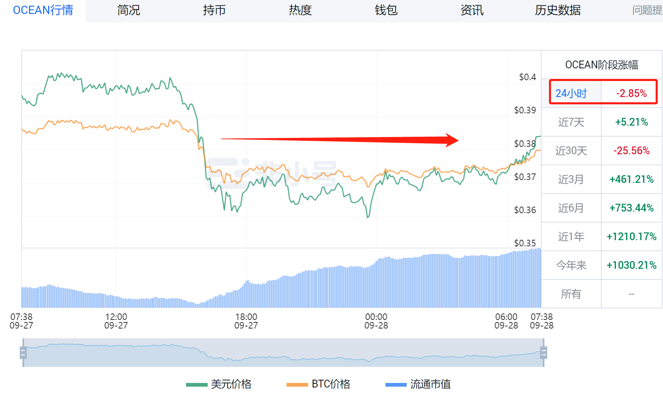This screenshot has height=403, width=663.
Task: Click the +5.21% change value
Action: click(632, 122)
